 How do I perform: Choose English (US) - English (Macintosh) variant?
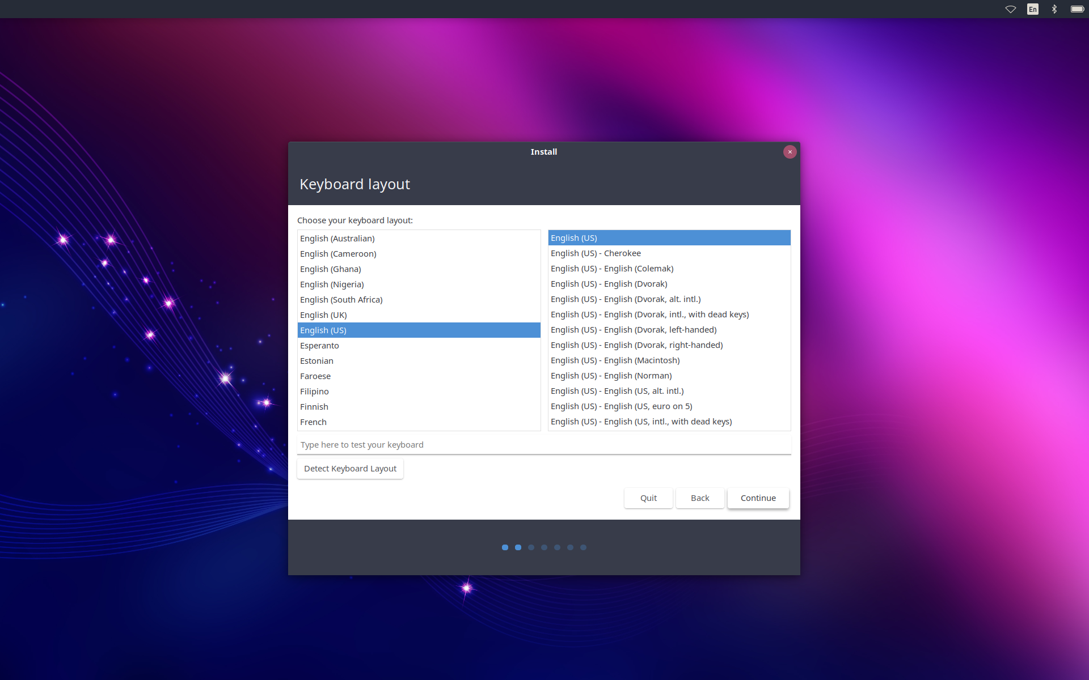coord(615,360)
